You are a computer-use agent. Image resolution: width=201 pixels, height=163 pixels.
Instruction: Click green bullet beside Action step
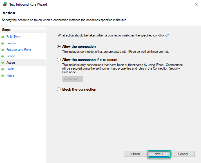[x=3, y=63]
